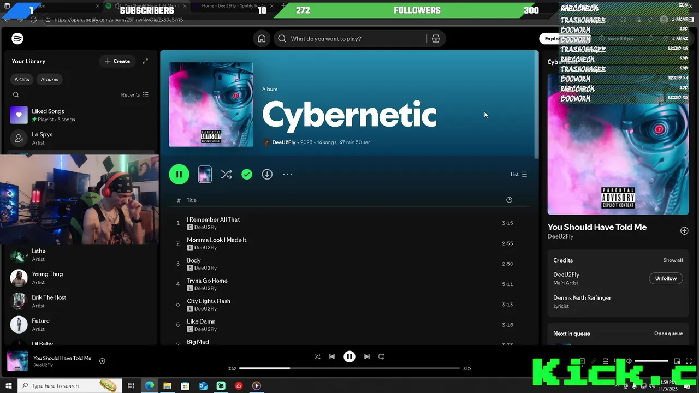
Task: Open Outlook from the taskbar
Action: click(203, 386)
